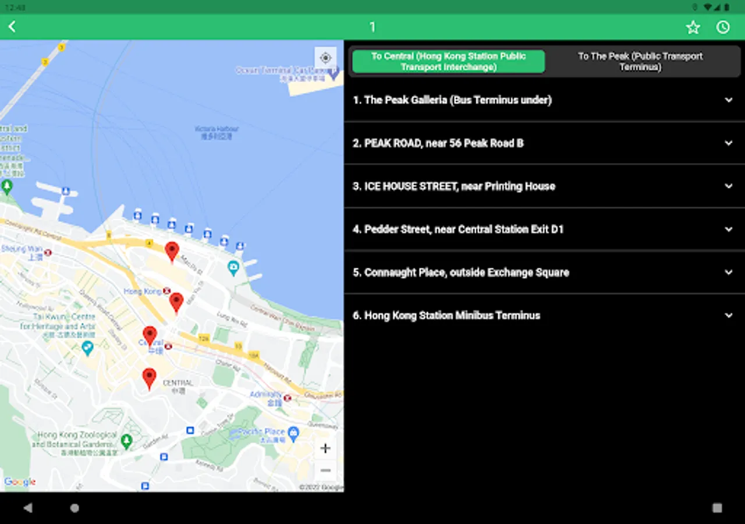The height and width of the screenshot is (524, 745).
Task: Expand Connaught Place stop chevron
Action: [728, 272]
